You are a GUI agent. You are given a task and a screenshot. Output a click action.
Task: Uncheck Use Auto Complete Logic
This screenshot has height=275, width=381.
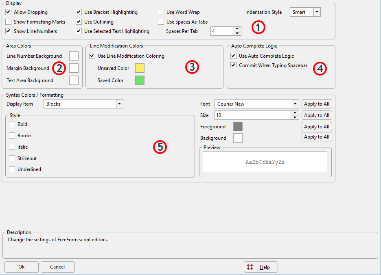click(x=234, y=56)
